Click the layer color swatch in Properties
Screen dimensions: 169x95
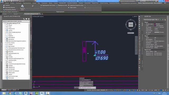(155, 26)
